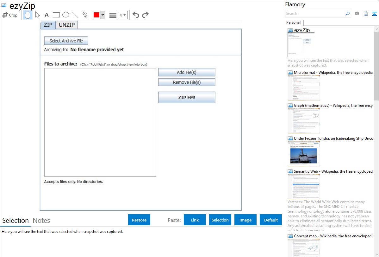This screenshot has width=379, height=257.
Task: Focus the Flamory Search field
Action: click(315, 14)
